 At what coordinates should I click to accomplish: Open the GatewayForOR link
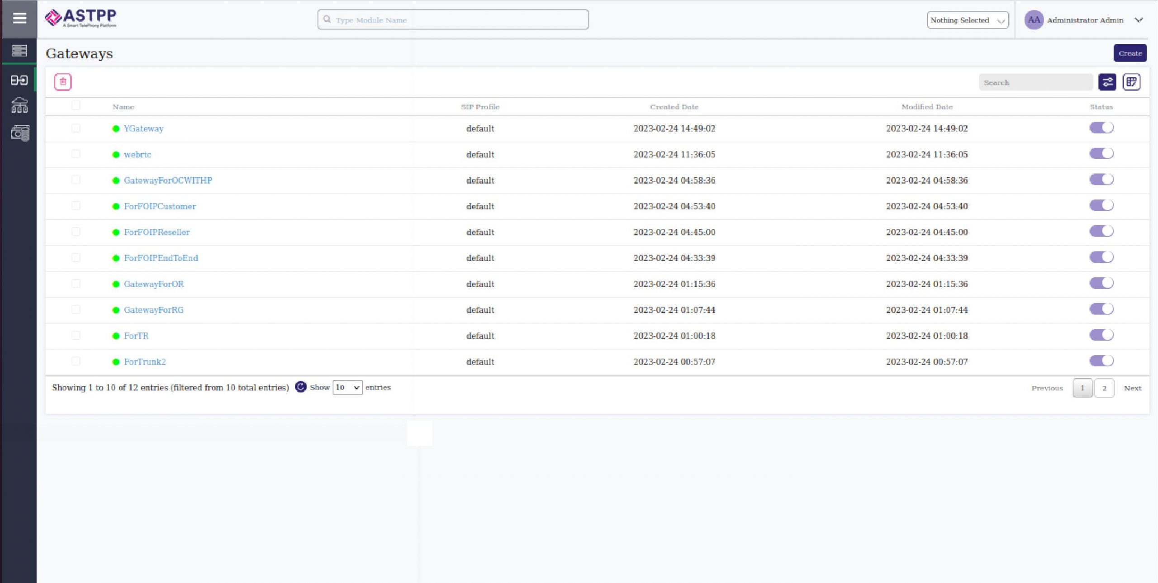(x=154, y=284)
